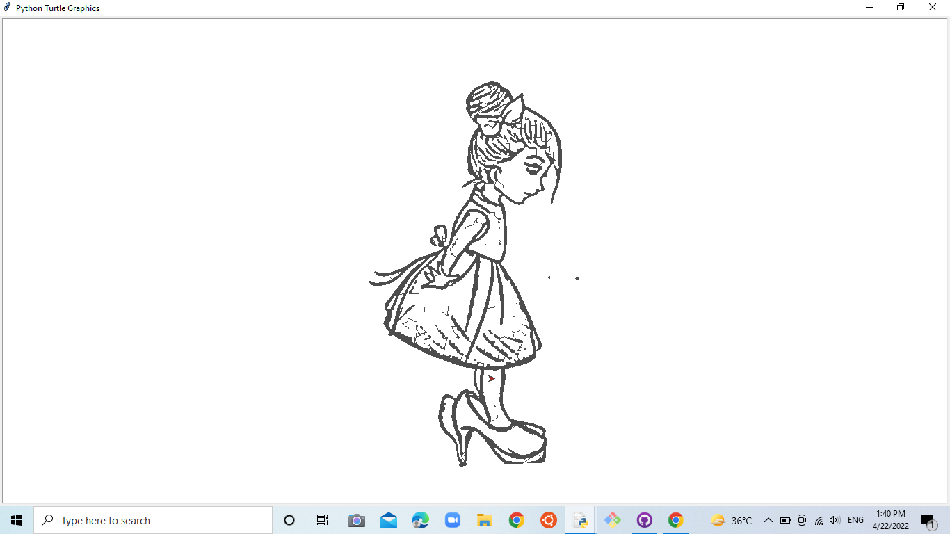The image size is (950, 534).
Task: Open the volume speaker control
Action: click(x=835, y=520)
